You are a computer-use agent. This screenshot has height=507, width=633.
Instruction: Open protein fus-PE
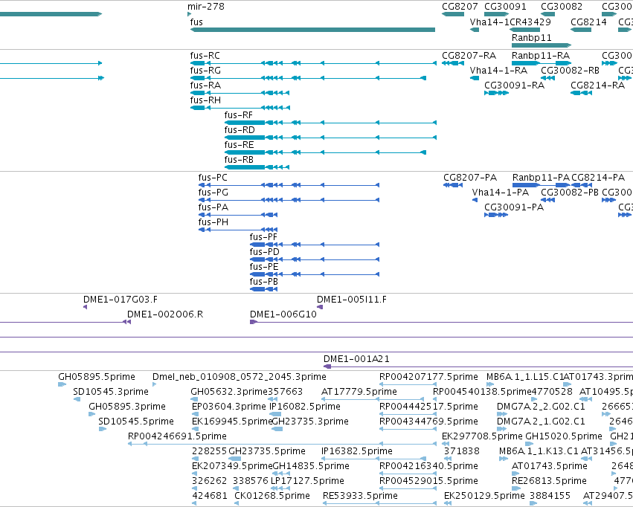(x=315, y=274)
